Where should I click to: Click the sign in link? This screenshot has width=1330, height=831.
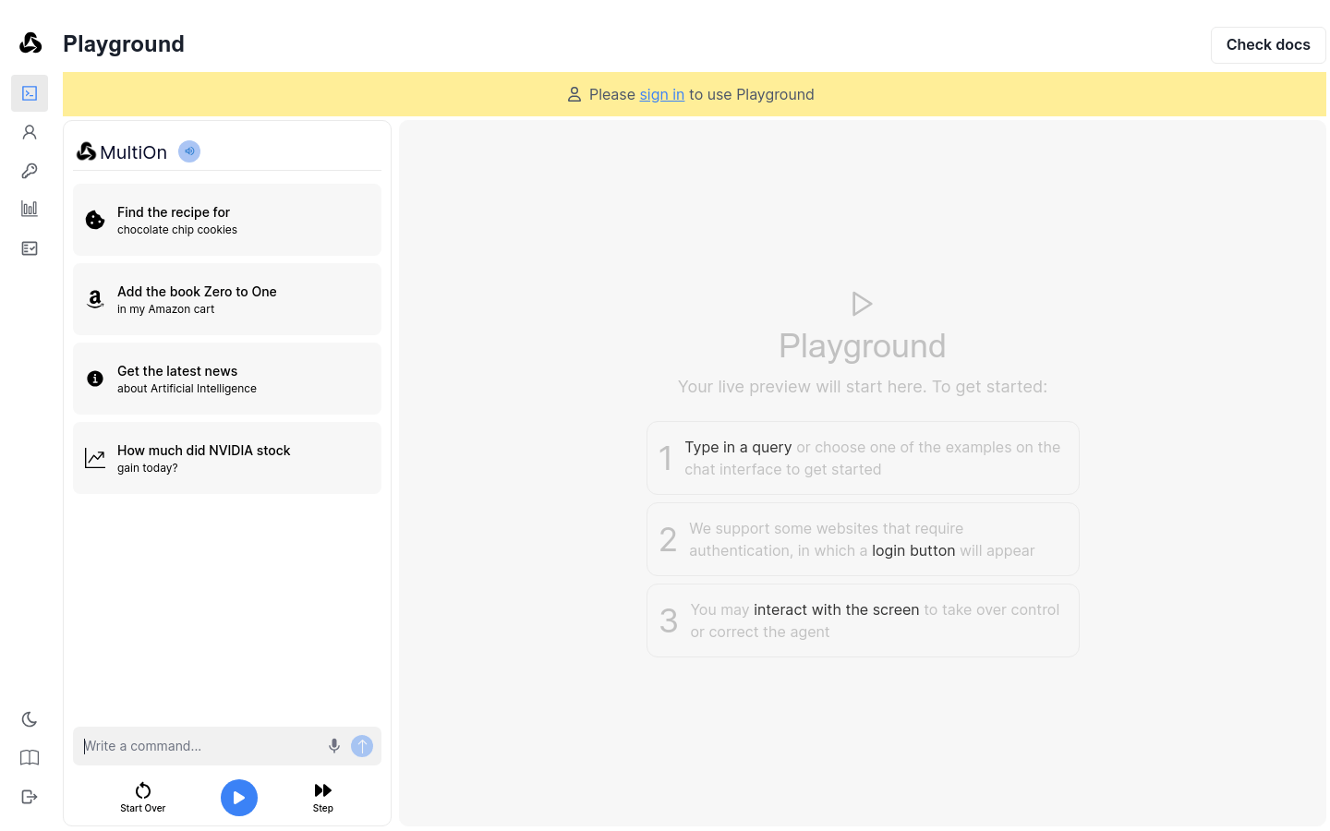(661, 94)
